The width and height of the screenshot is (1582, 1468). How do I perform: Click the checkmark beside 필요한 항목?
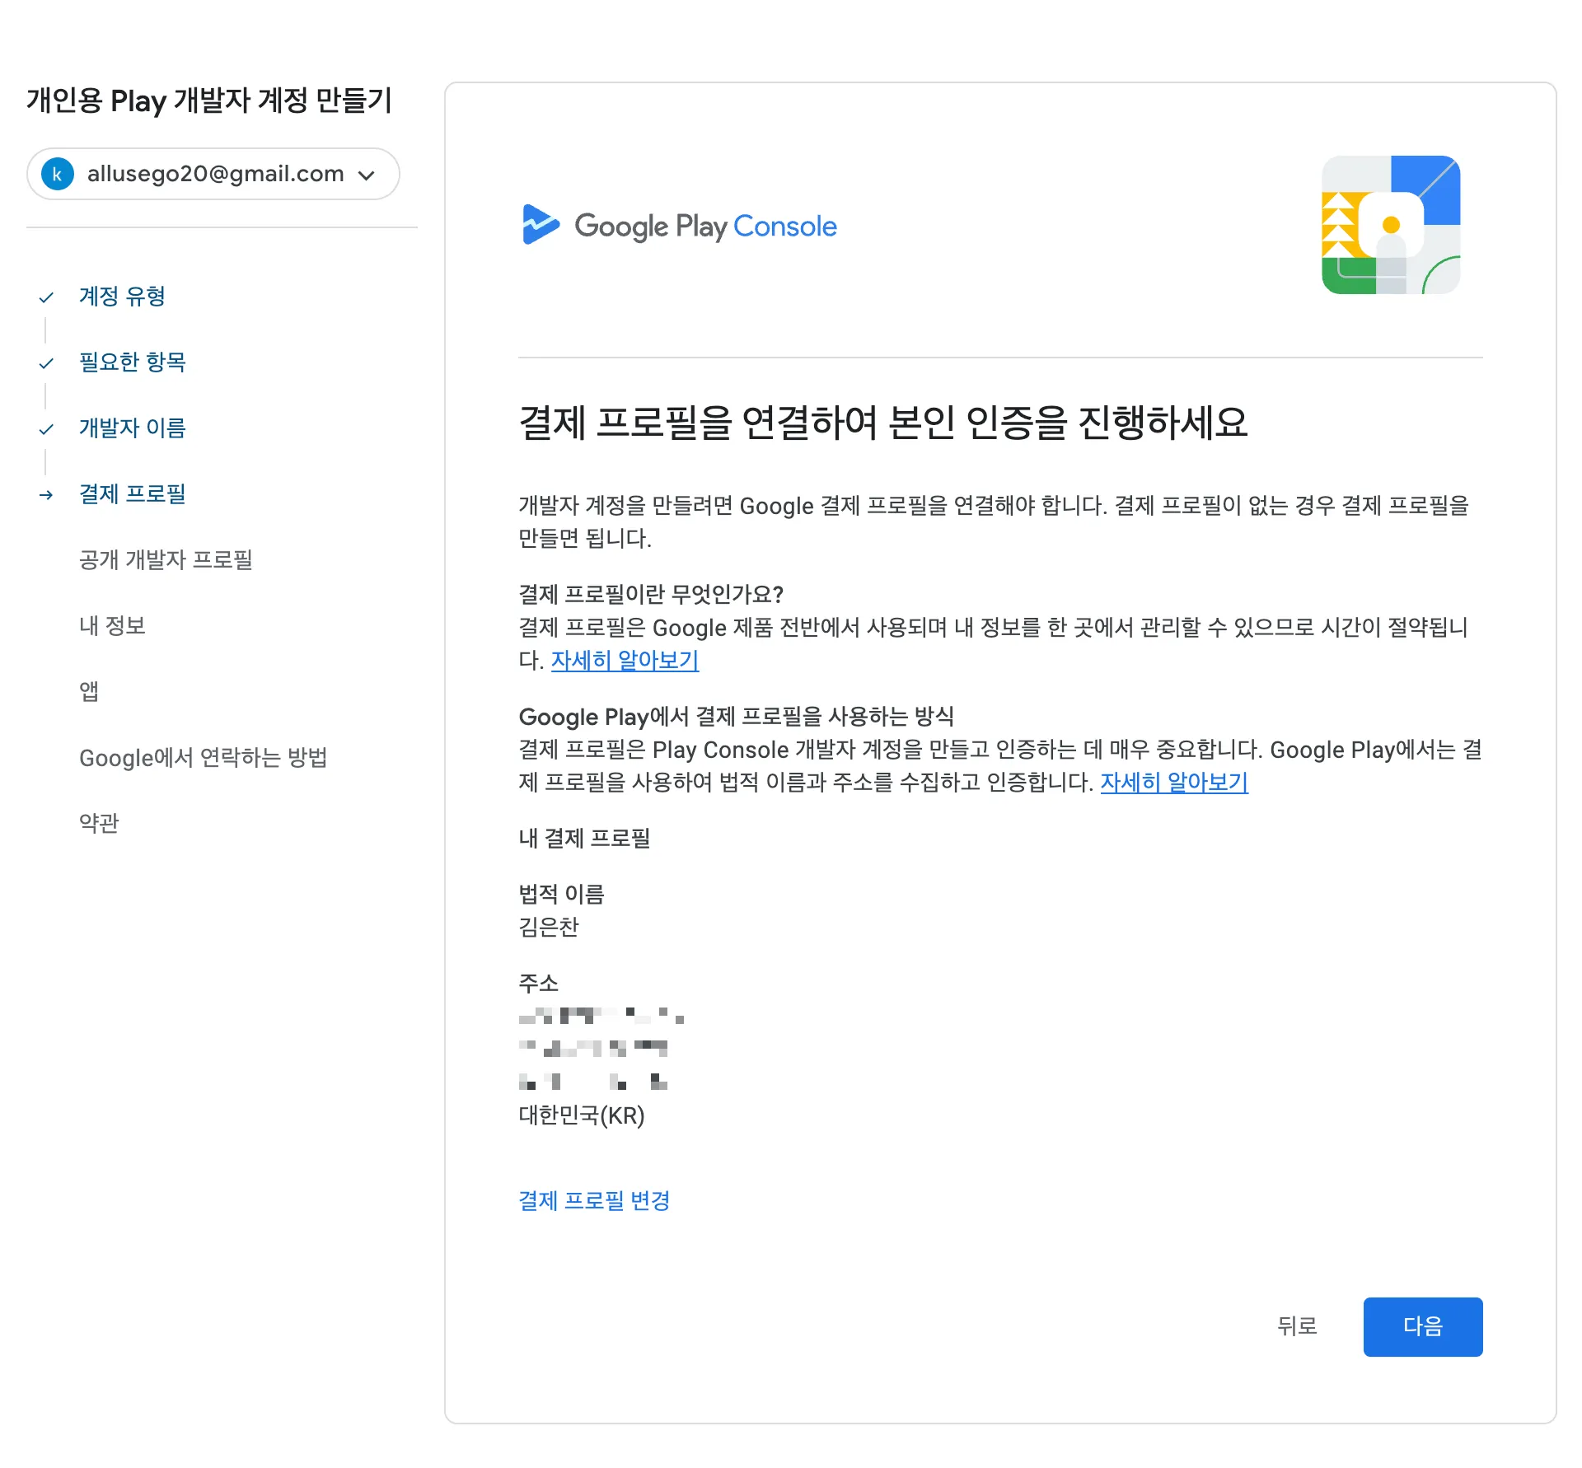46,363
